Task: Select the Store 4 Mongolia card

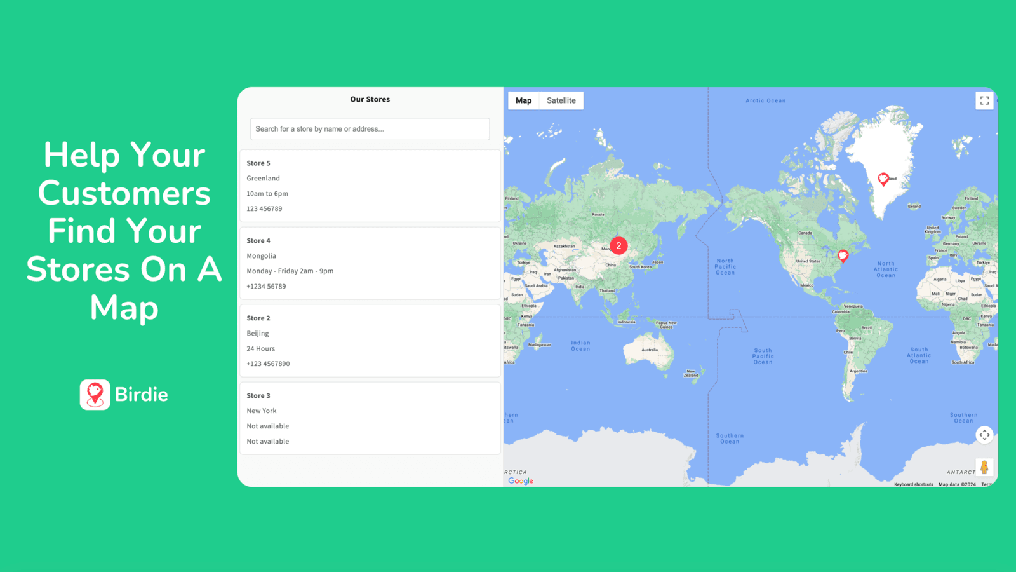Action: click(x=370, y=263)
